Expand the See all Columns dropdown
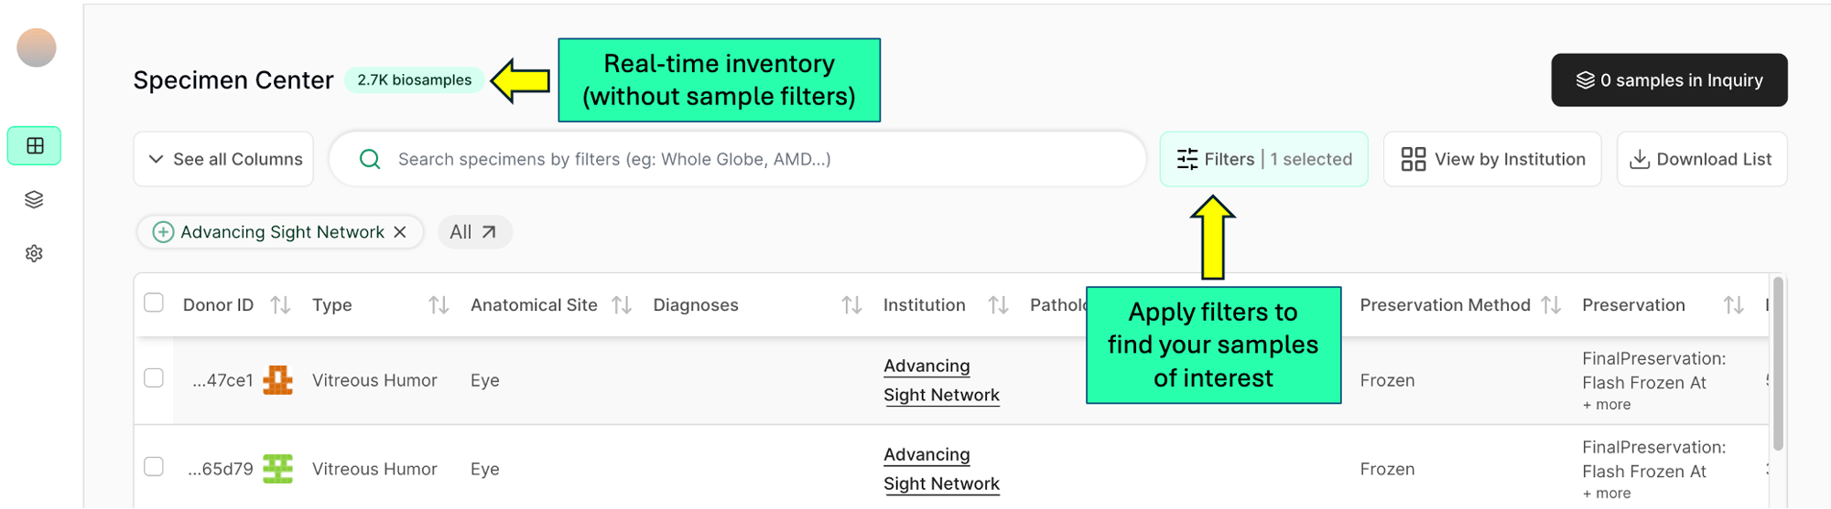The height and width of the screenshot is (509, 1831). point(224,159)
